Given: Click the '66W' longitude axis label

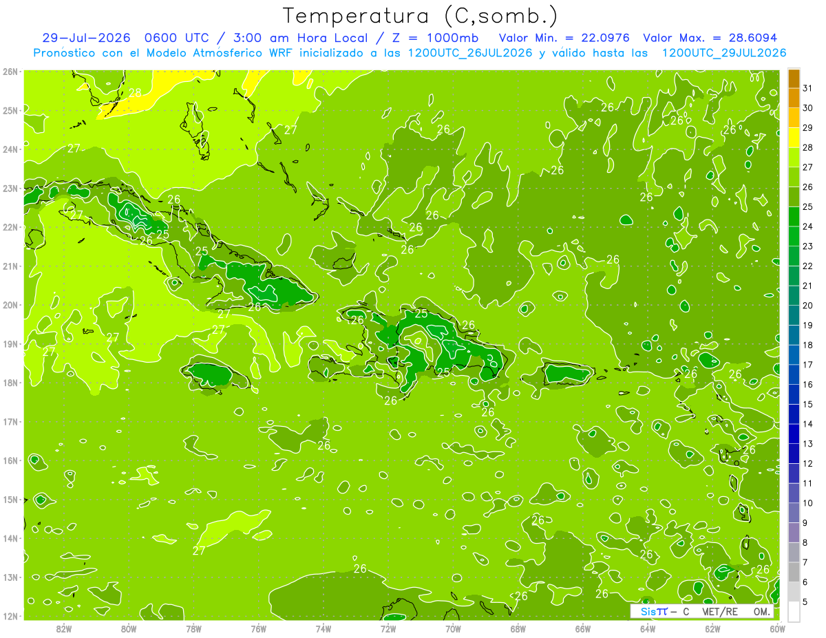Looking at the screenshot, I should tap(582, 628).
